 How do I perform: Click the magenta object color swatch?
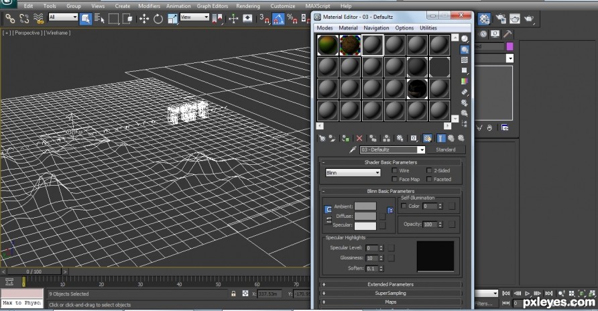(x=510, y=46)
